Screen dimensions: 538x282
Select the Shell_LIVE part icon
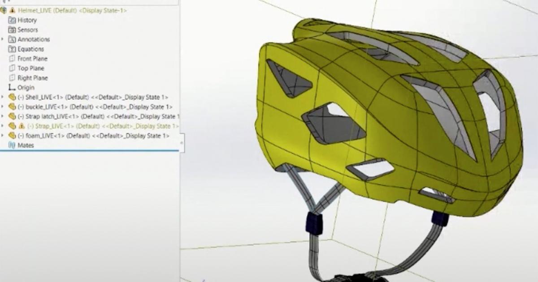click(12, 97)
